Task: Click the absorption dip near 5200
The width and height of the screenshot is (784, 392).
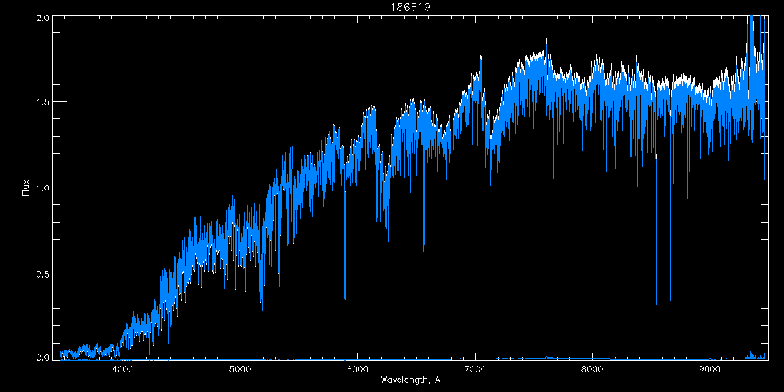Action: (261, 307)
